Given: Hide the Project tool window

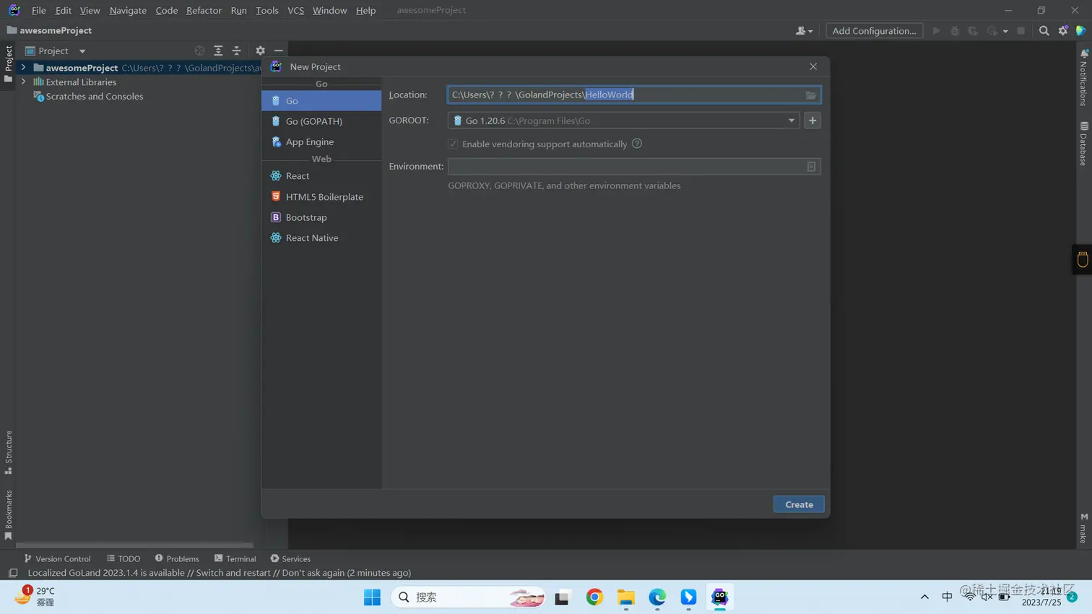Looking at the screenshot, I should [278, 51].
